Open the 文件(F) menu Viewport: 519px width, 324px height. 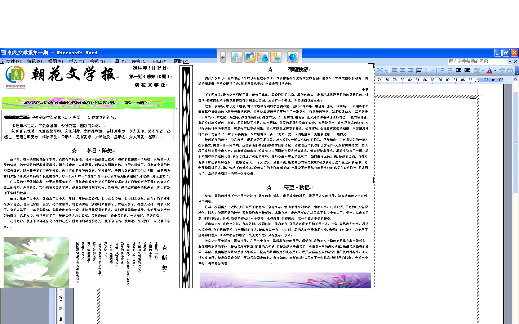(14, 61)
